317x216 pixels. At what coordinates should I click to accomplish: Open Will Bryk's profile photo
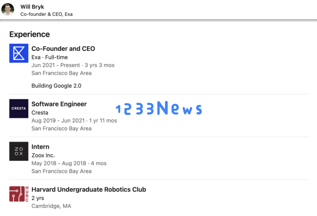click(x=8, y=9)
